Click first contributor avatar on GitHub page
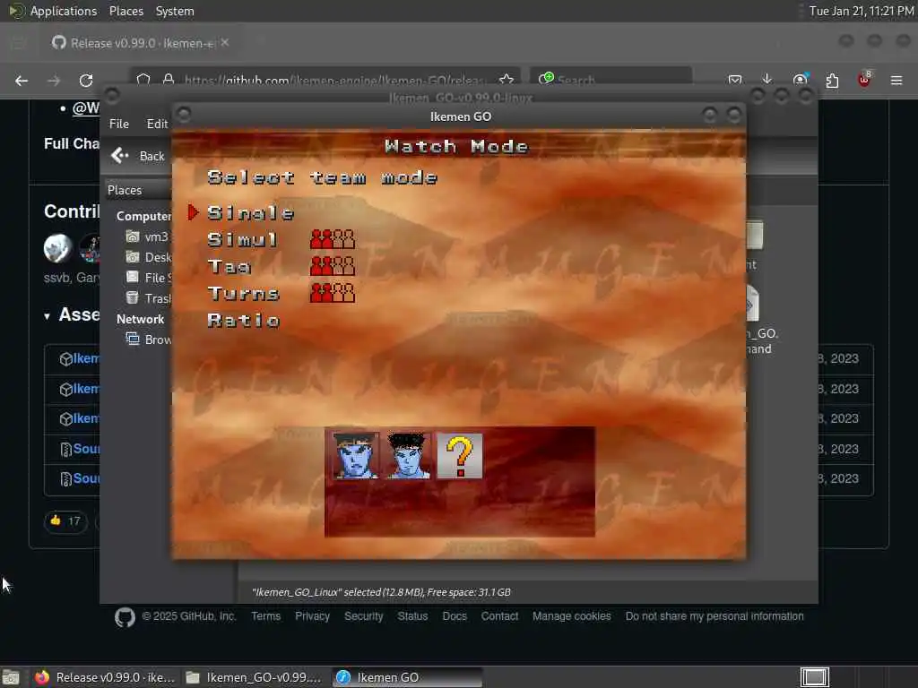Image resolution: width=918 pixels, height=688 pixels. coord(57,248)
